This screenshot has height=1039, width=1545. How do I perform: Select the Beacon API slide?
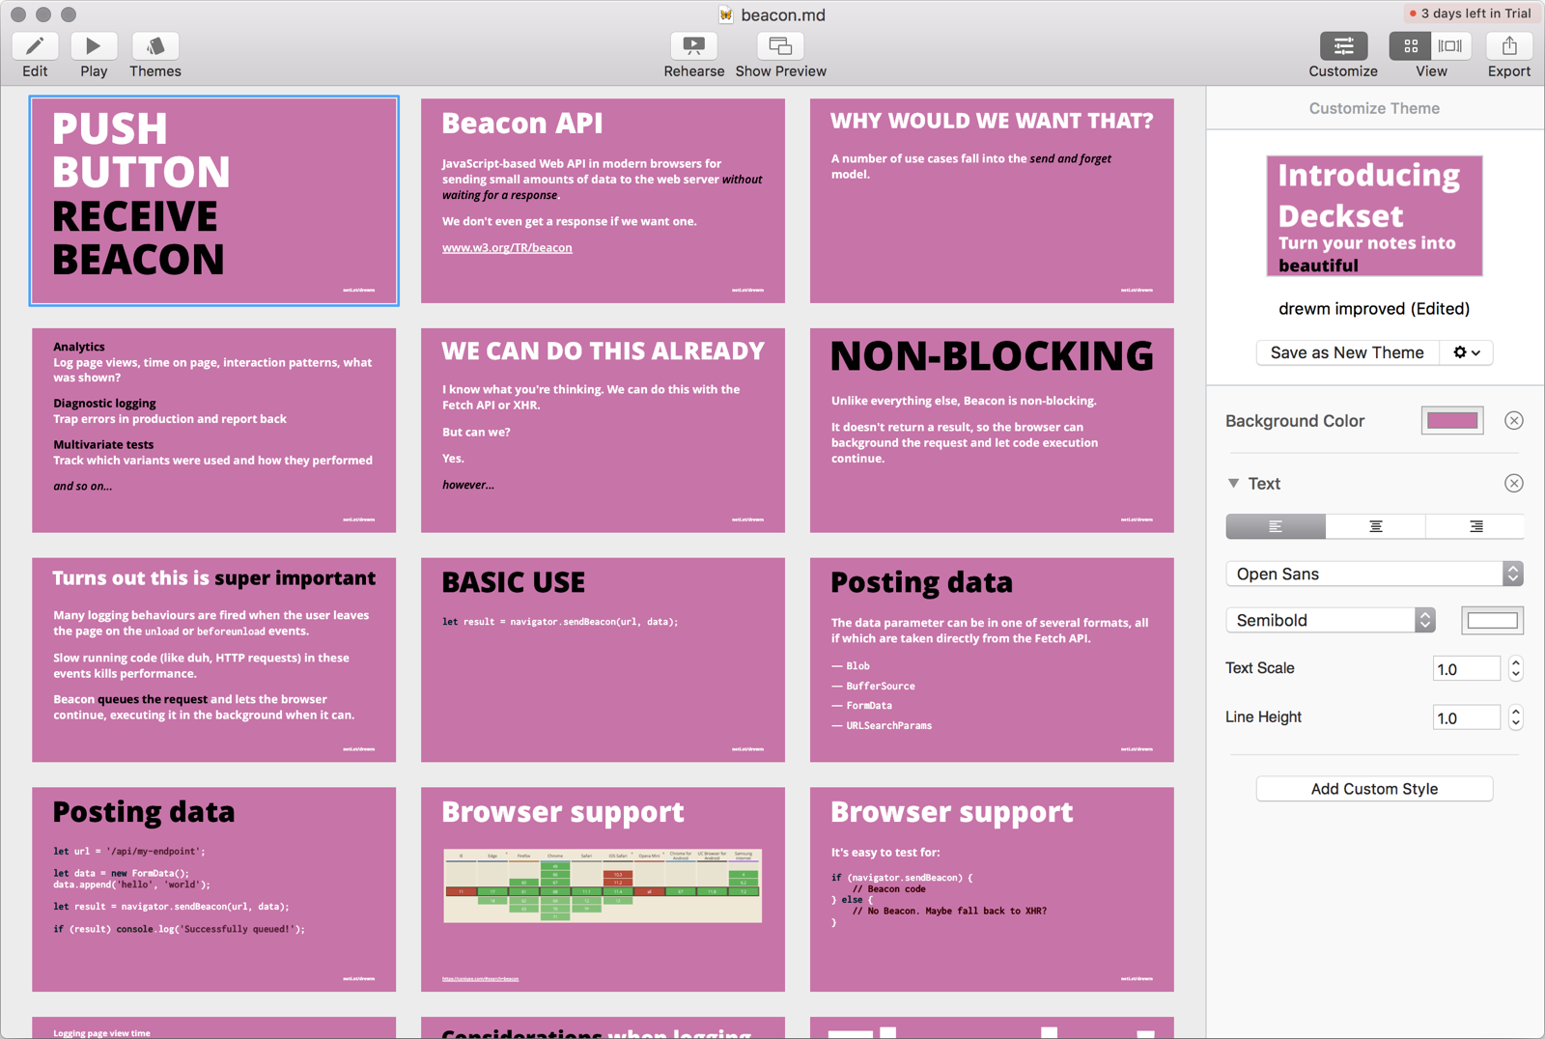click(603, 201)
